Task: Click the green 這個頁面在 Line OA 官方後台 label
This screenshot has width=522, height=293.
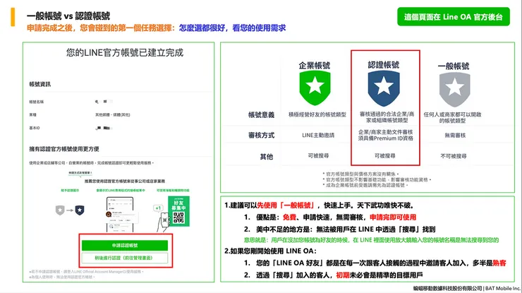Action: [454, 17]
